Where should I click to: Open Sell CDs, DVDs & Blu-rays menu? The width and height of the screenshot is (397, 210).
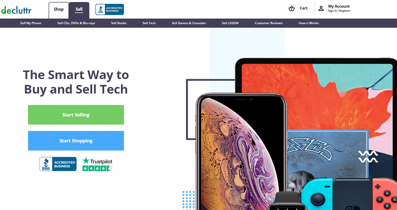pyautogui.click(x=76, y=23)
